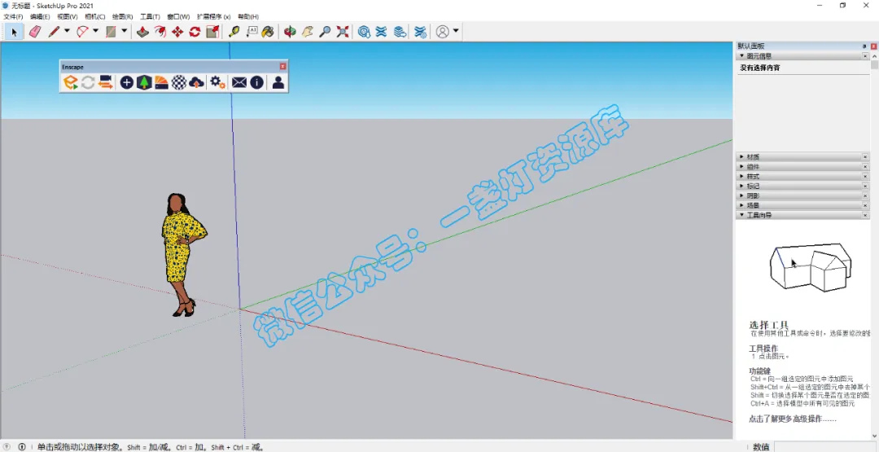The width and height of the screenshot is (879, 452).
Task: Open dropdown arrow beside Arc tool
Action: click(x=96, y=32)
